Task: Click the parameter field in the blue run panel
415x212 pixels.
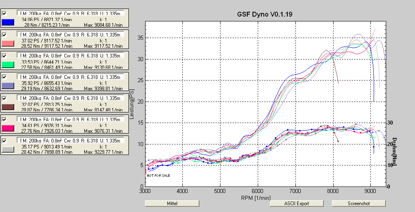Action: coord(73,13)
